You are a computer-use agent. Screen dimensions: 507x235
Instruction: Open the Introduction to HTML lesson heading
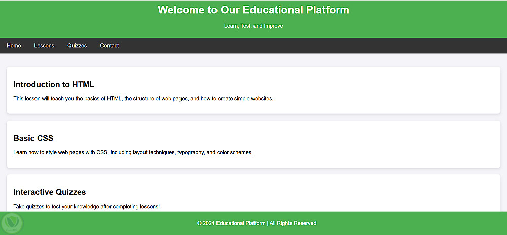point(54,84)
